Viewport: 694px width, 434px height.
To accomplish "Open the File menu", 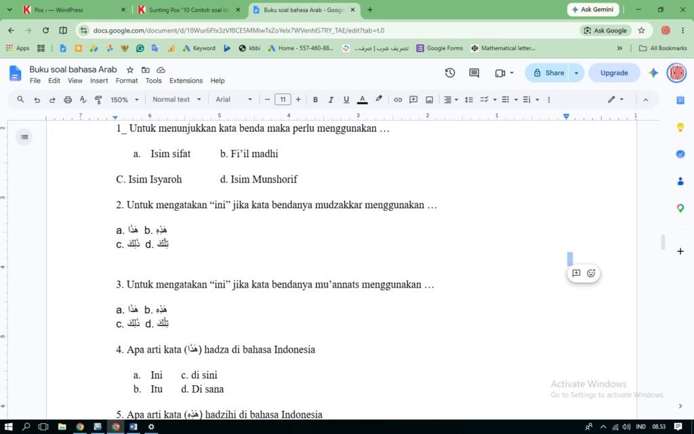I will (x=35, y=81).
